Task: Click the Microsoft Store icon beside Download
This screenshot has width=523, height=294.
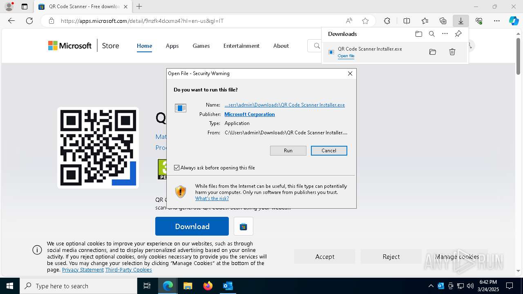Action: [244, 227]
